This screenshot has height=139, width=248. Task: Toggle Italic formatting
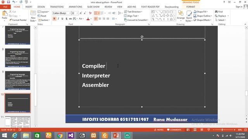click(59, 19)
